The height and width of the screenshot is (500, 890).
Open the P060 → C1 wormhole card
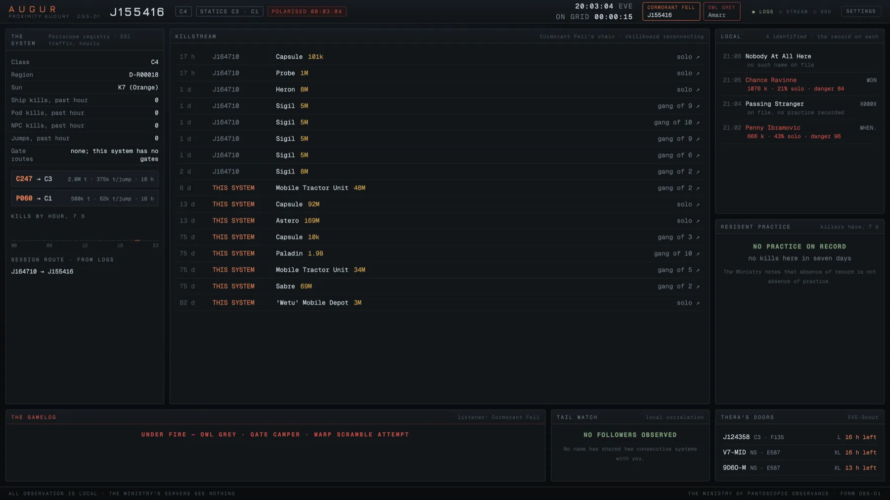[85, 198]
